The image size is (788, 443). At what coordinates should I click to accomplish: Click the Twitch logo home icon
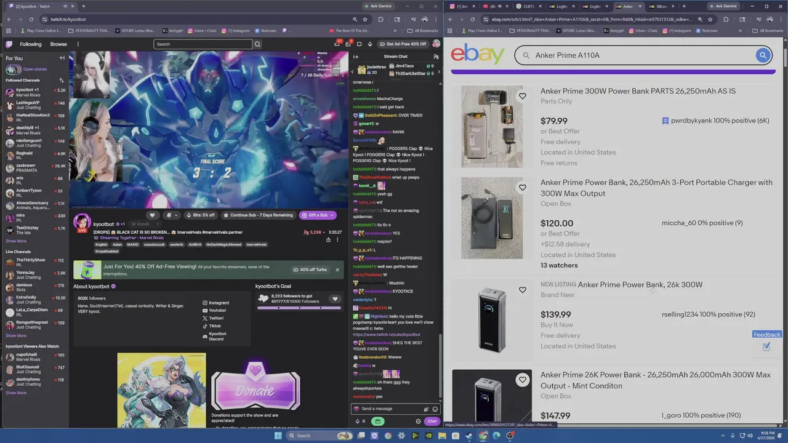click(x=9, y=44)
